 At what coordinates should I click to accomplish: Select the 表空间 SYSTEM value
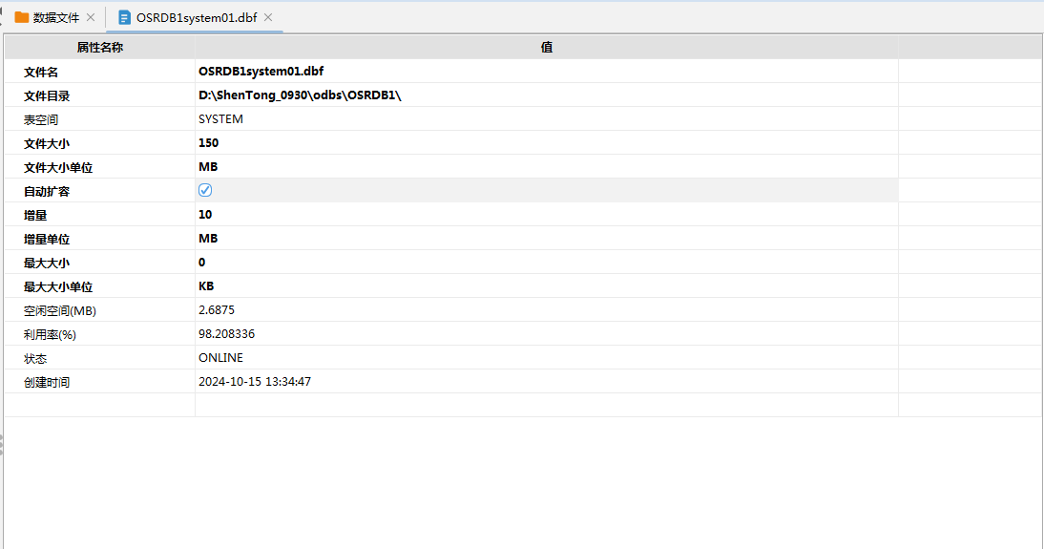[x=220, y=119]
